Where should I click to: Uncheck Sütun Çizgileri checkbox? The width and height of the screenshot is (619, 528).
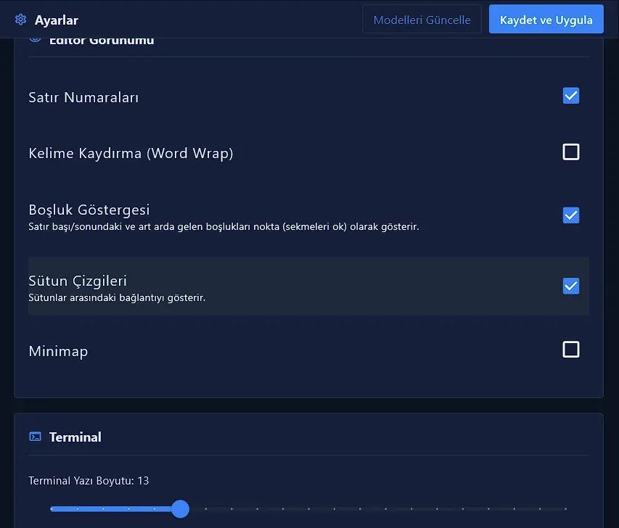[571, 286]
